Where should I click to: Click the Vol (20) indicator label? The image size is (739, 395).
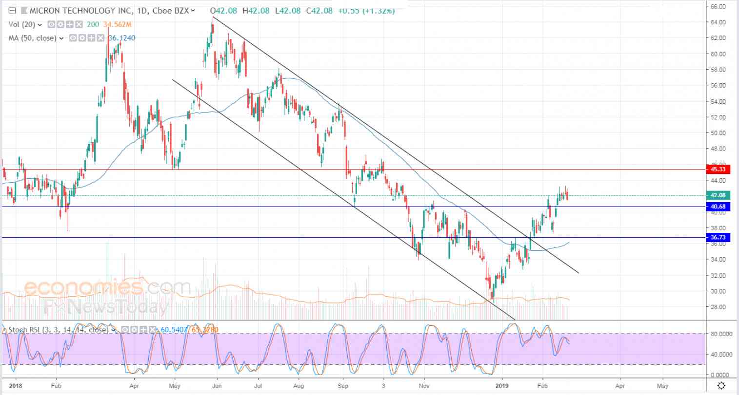[22, 24]
